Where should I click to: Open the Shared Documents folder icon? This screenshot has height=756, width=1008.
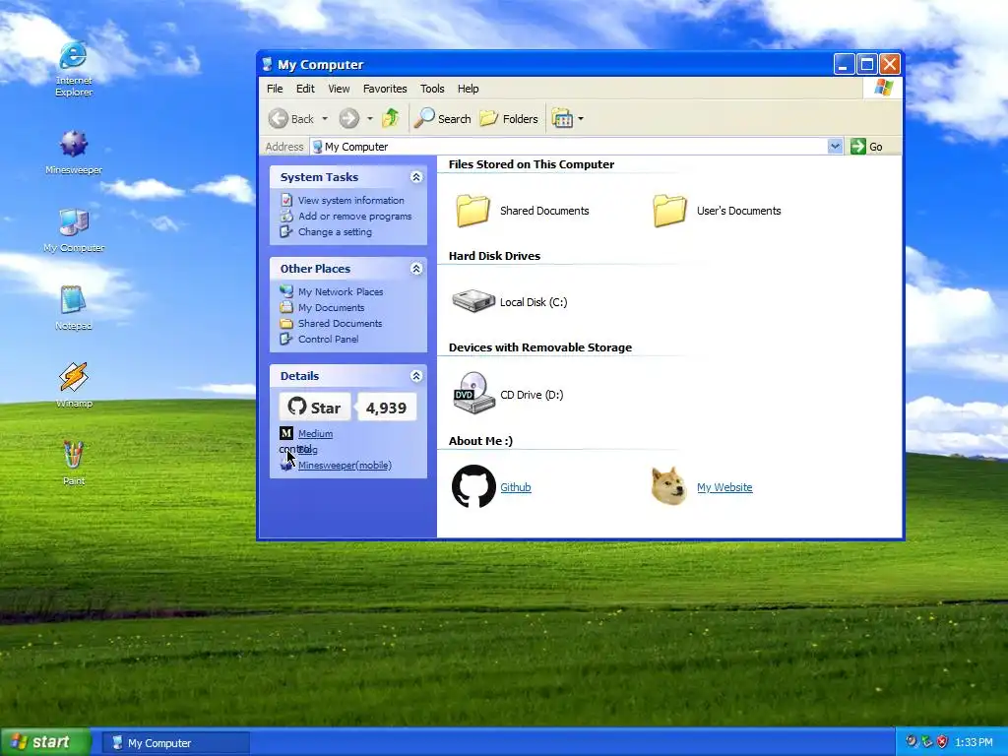(x=472, y=211)
